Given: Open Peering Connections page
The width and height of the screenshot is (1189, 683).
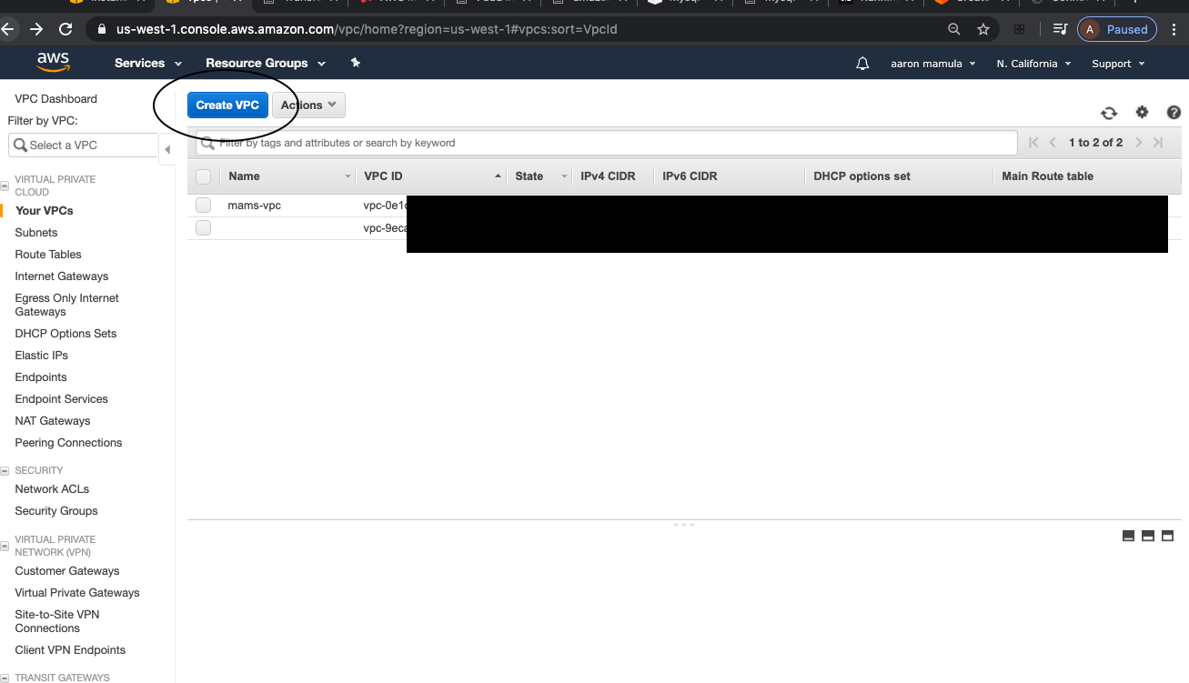Looking at the screenshot, I should click(x=68, y=443).
